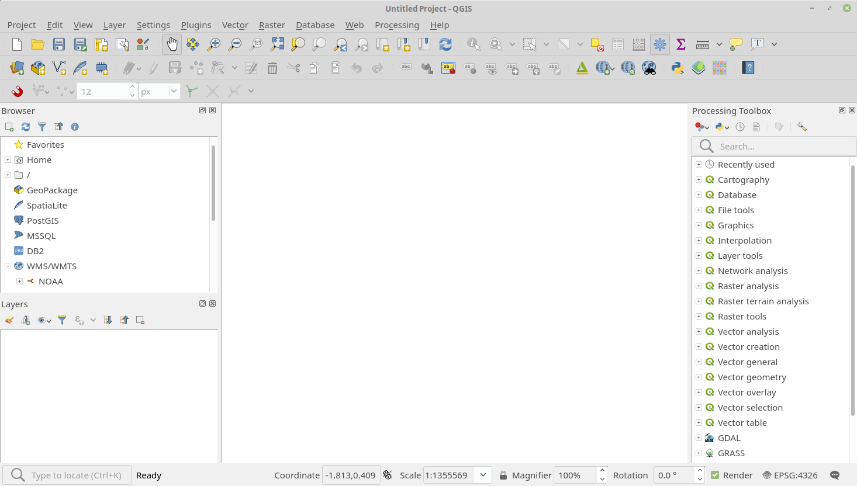857x486 pixels.
Task: Click New GeoPackage Layer icon
Action: (38, 68)
